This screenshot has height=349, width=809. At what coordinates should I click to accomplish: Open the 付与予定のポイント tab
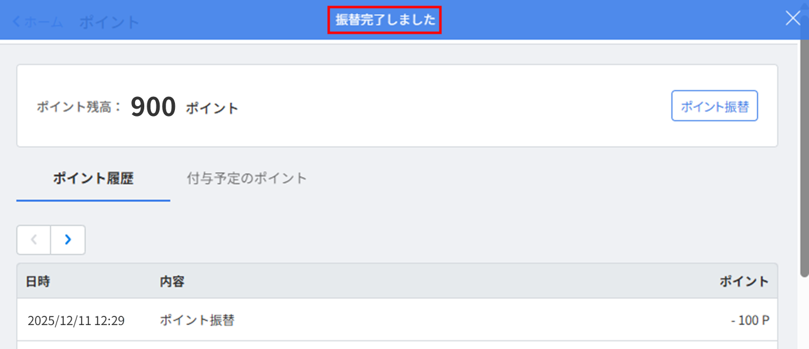coord(247,179)
